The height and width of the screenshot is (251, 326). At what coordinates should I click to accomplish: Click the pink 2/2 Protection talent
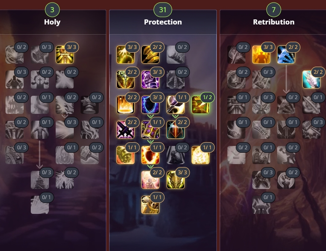pyautogui.click(x=150, y=180)
